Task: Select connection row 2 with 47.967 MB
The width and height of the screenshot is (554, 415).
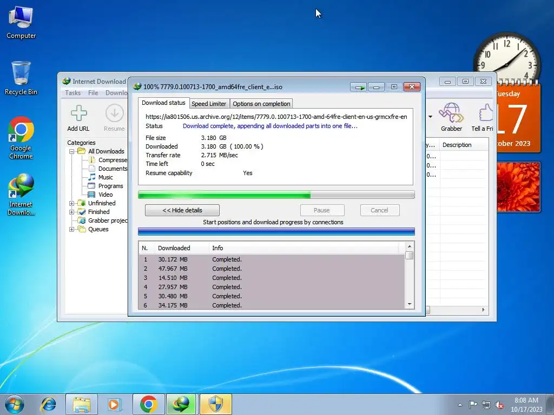Action: [272, 269]
